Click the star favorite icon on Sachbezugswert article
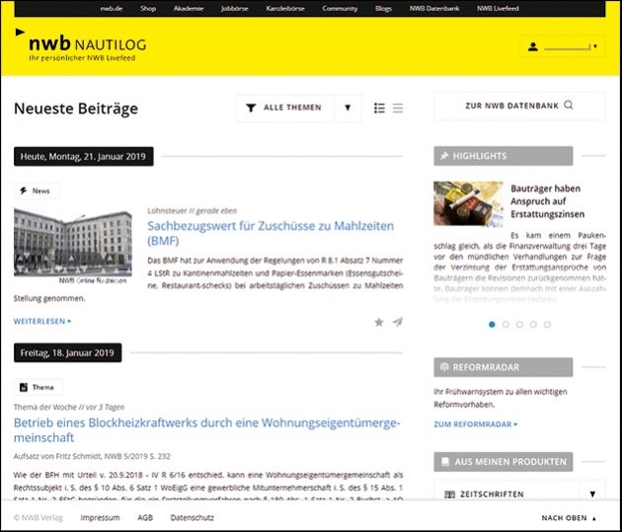622x532 pixels. click(379, 322)
